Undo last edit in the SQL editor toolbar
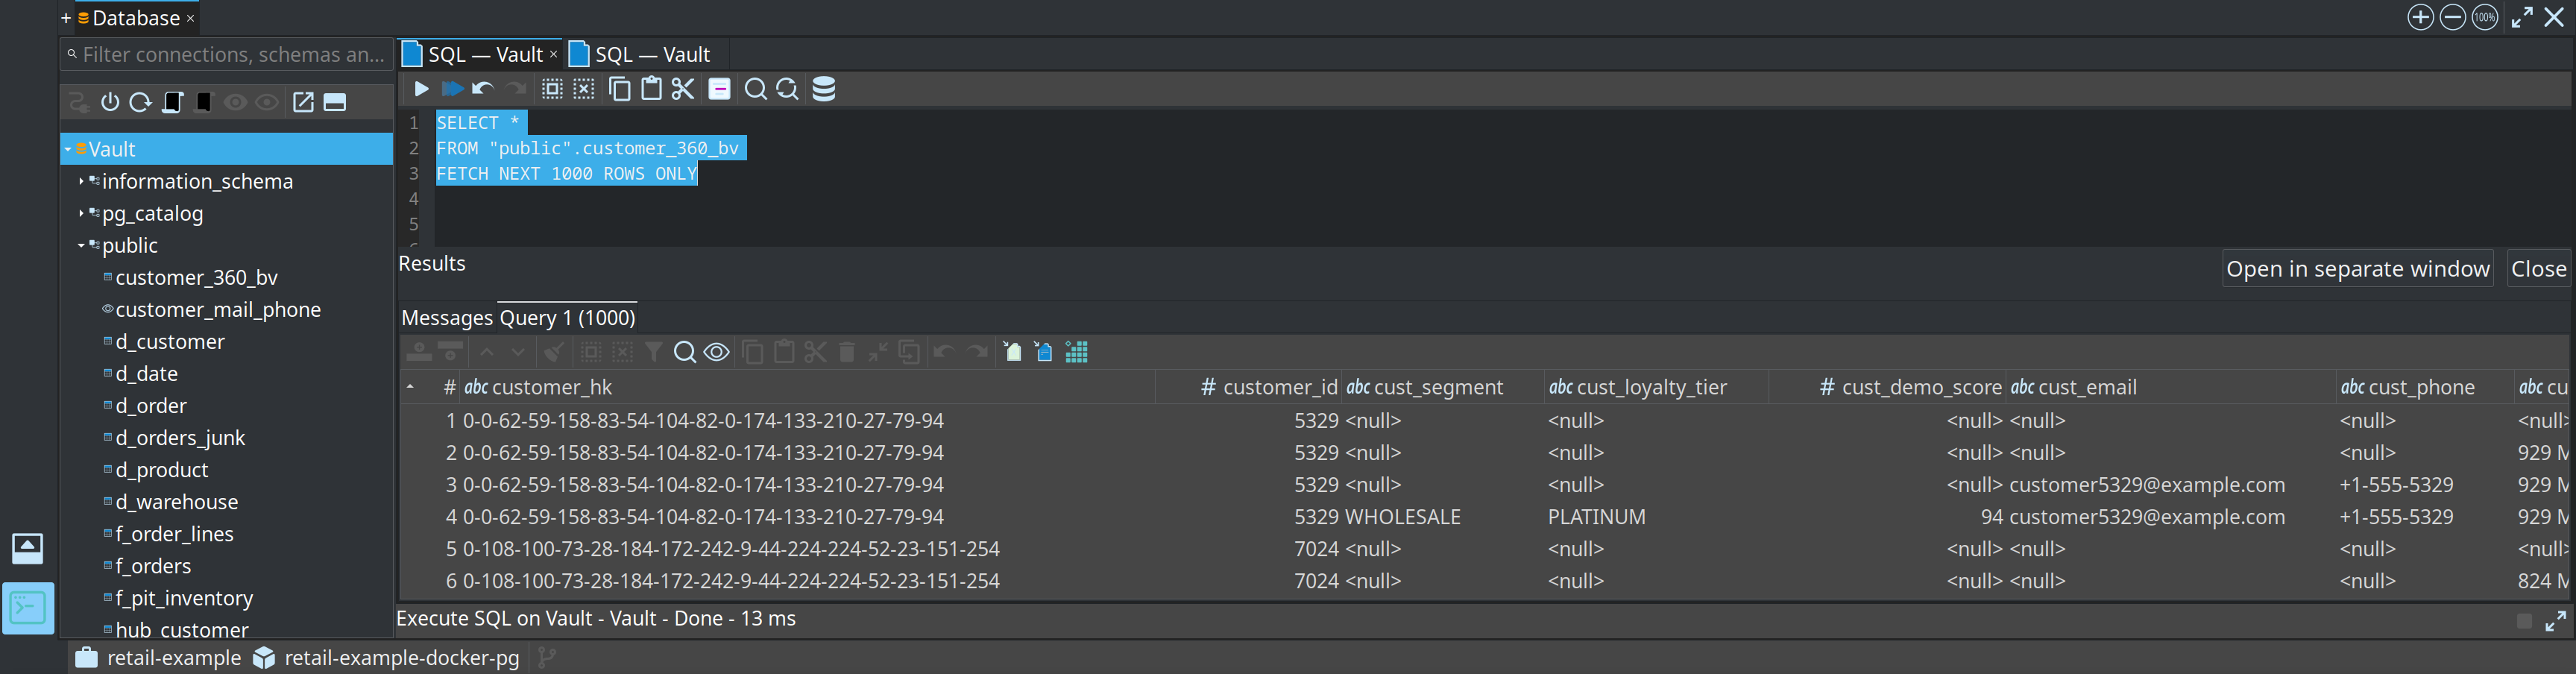 click(483, 89)
